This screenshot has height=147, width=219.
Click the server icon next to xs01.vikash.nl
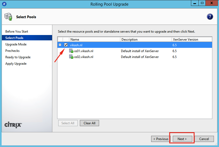[71, 51]
